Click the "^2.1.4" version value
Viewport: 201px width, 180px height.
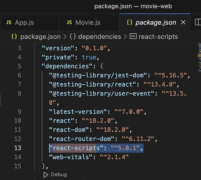point(114,157)
